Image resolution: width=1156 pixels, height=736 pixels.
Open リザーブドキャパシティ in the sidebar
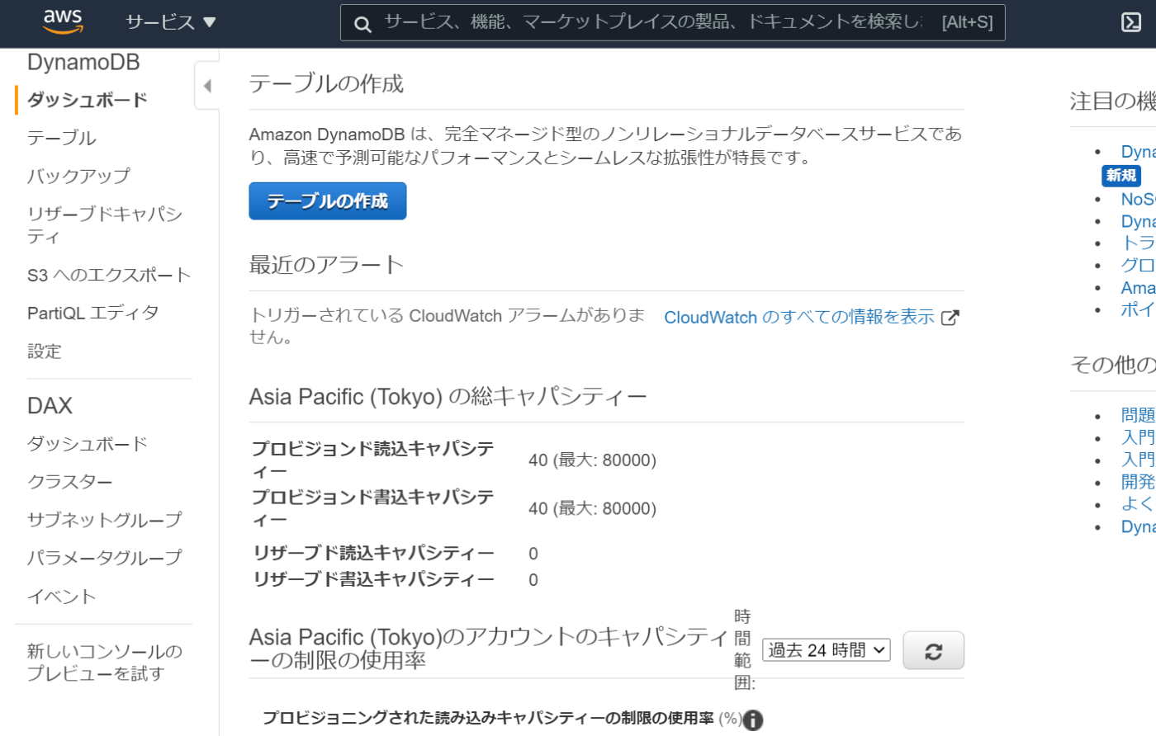[x=105, y=224]
